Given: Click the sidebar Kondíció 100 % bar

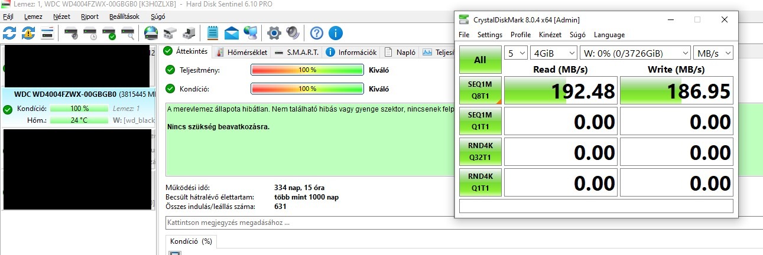Looking at the screenshot, I should (79, 109).
